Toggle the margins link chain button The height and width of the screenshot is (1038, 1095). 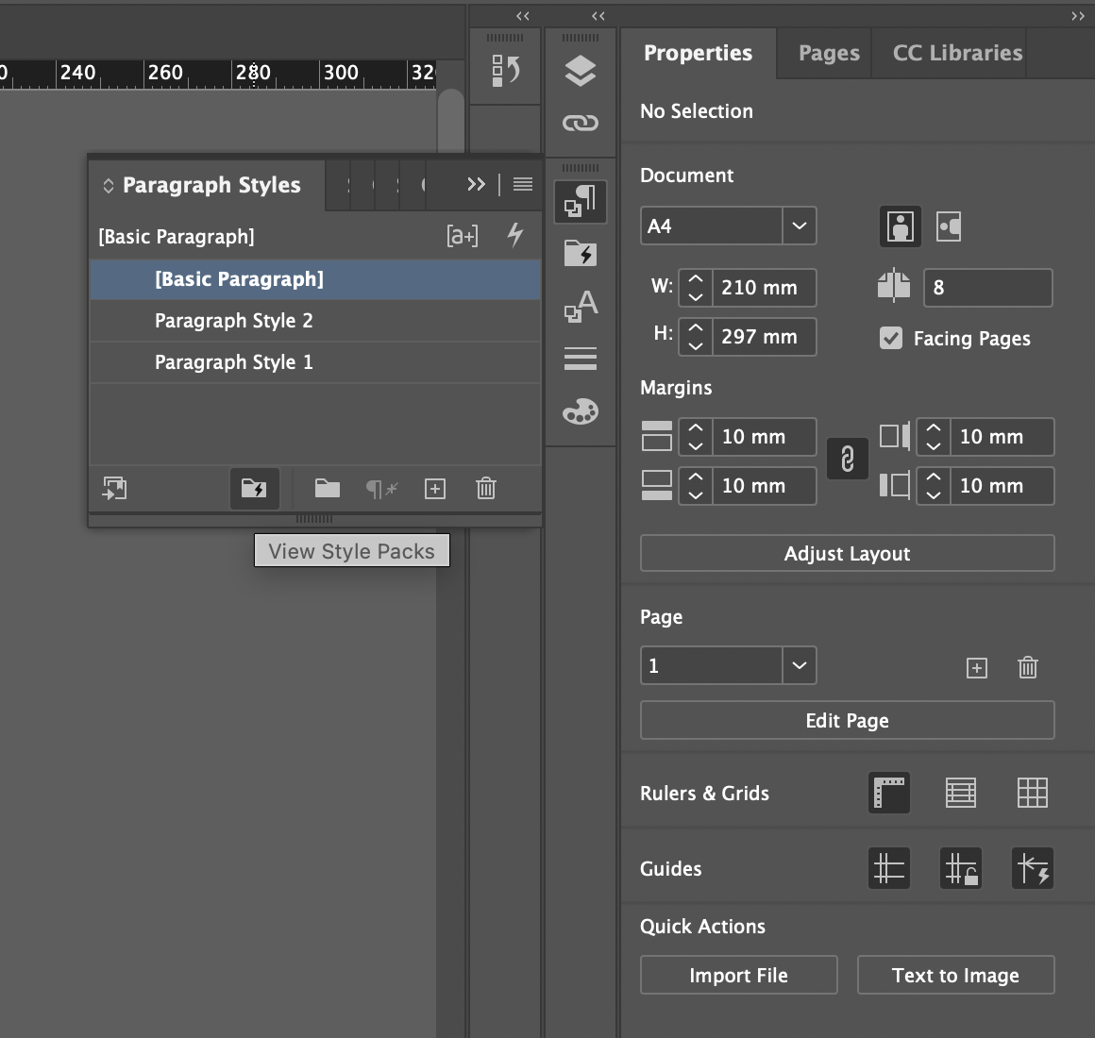coord(847,459)
